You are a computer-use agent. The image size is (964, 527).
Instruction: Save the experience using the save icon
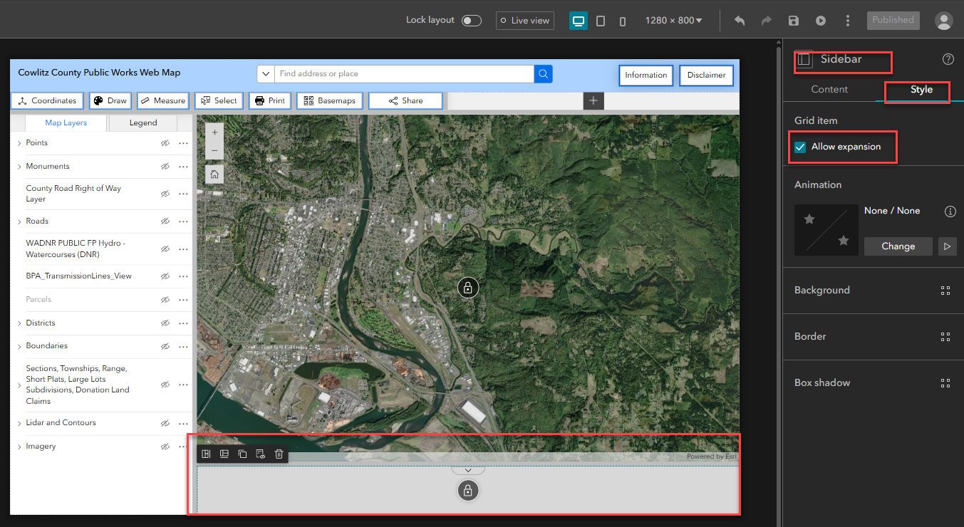pos(793,20)
